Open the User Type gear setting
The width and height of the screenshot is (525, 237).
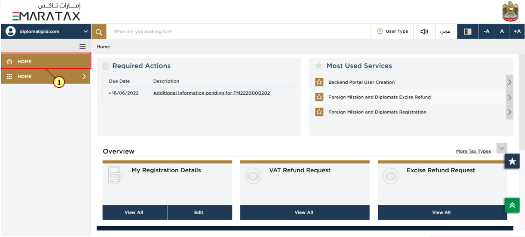[x=392, y=32]
